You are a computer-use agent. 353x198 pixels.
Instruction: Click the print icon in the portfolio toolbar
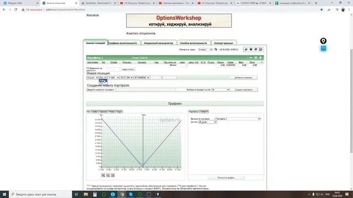[256, 50]
